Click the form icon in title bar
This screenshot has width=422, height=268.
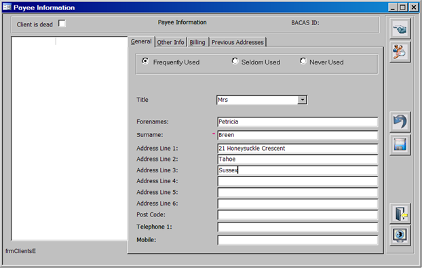click(7, 7)
